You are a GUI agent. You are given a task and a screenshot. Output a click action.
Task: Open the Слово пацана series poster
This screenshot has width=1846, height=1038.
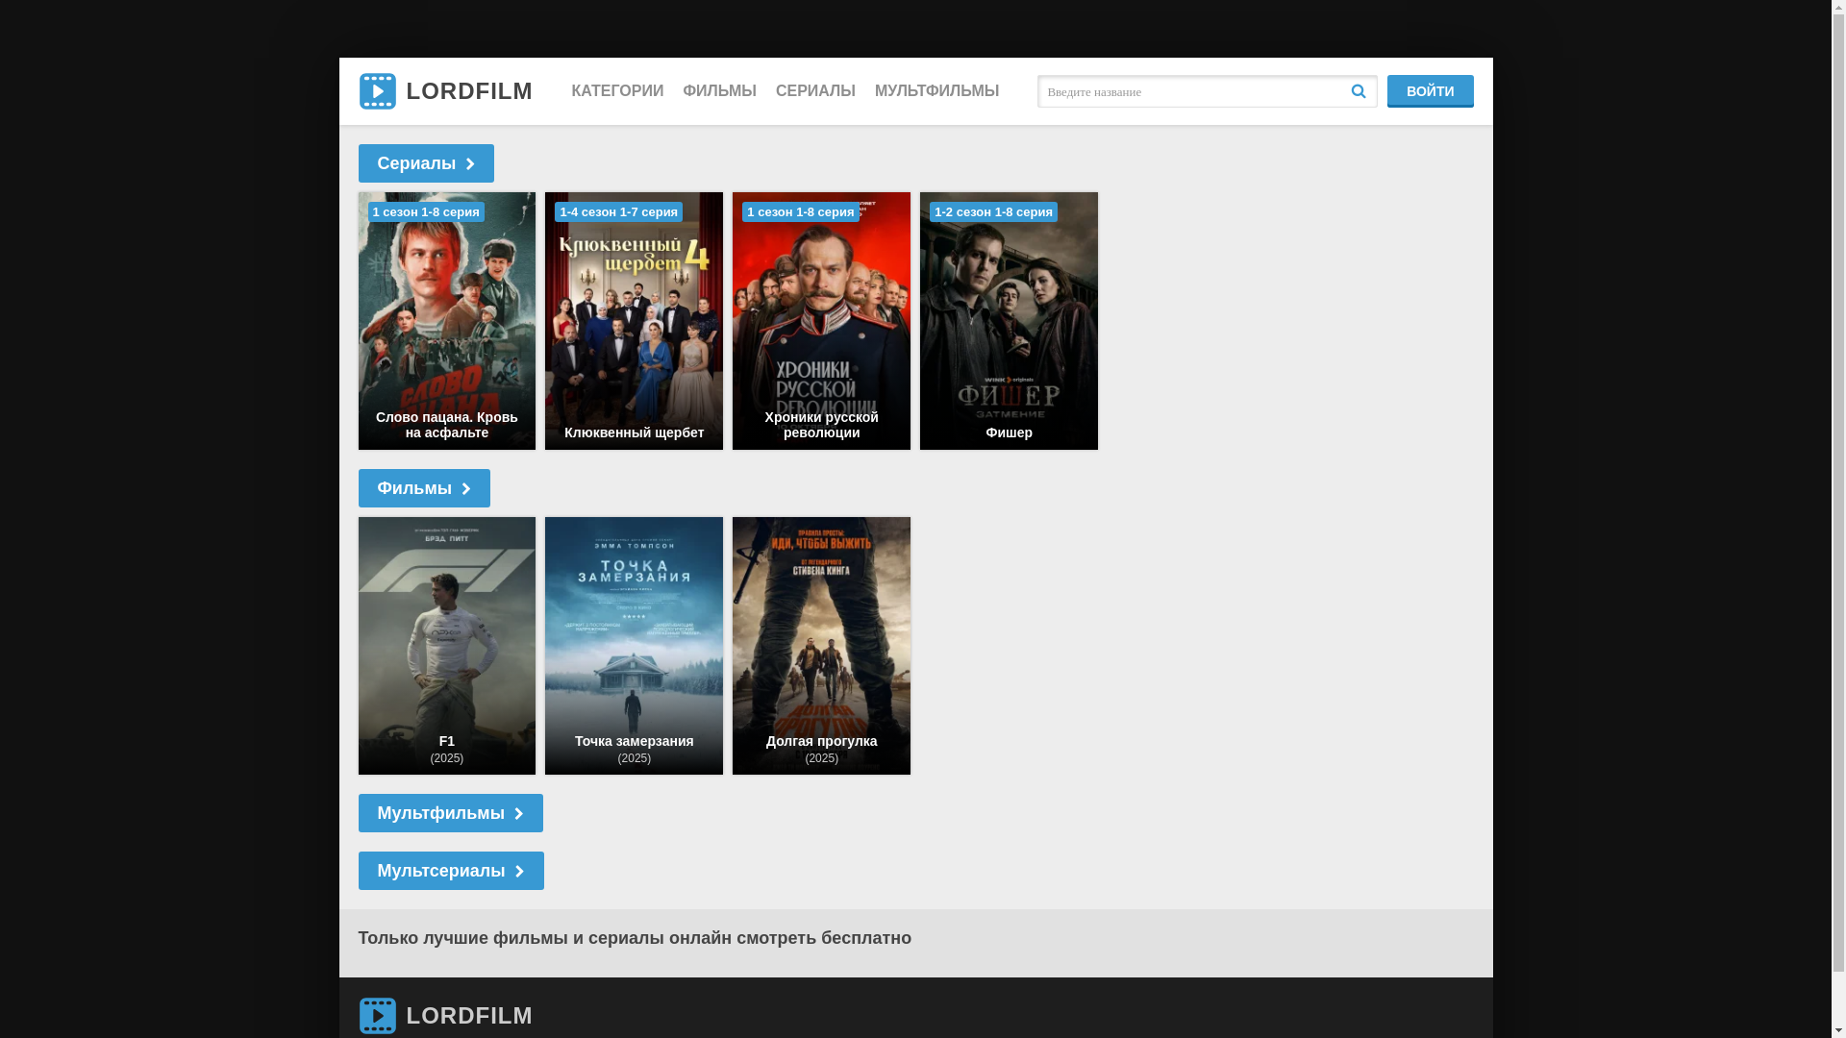click(446, 321)
